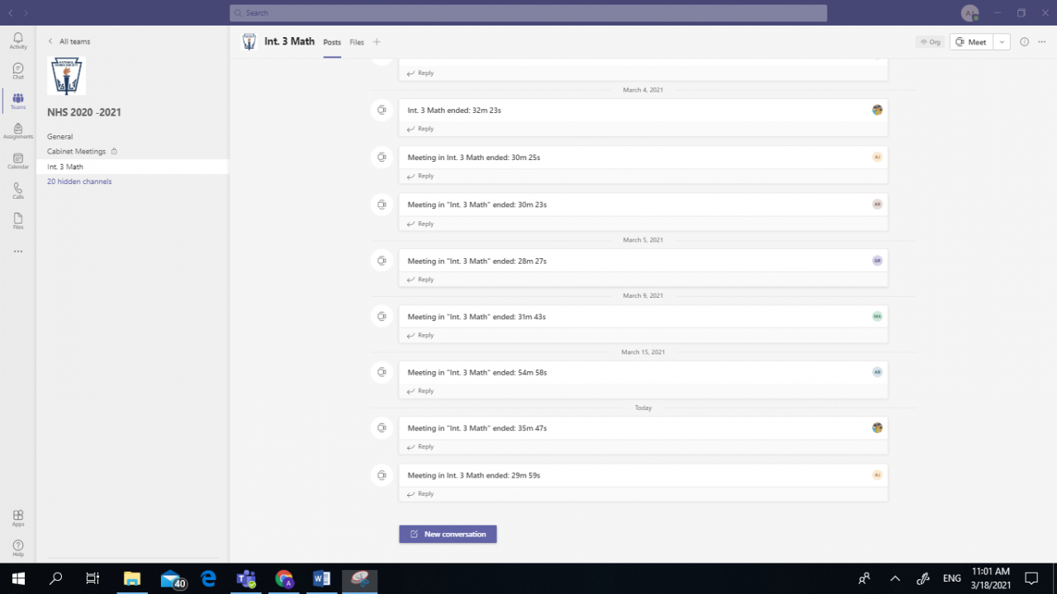
Task: Open File Explorer from the taskbar
Action: [x=132, y=578]
